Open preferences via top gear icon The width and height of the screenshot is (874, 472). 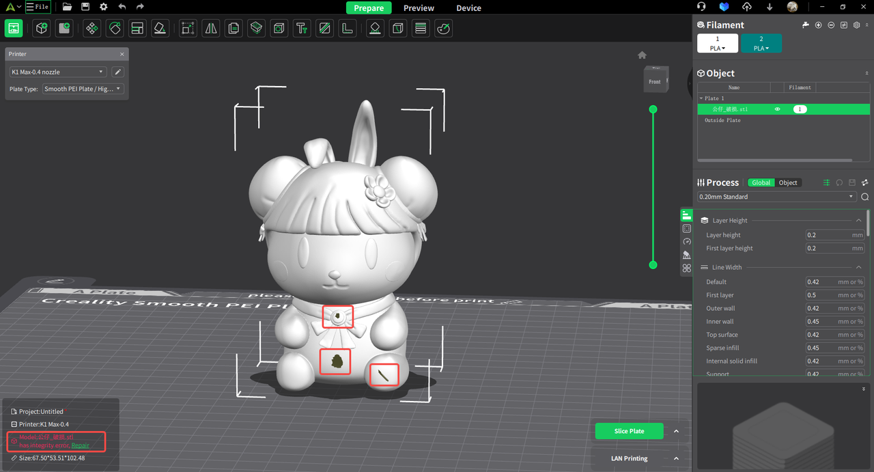tap(103, 7)
